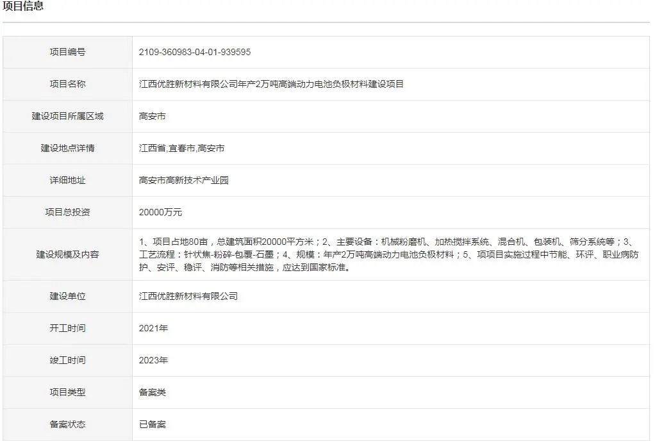The height and width of the screenshot is (446, 655).
Task: Select the 建设地点详情 label
Action: tap(67, 148)
